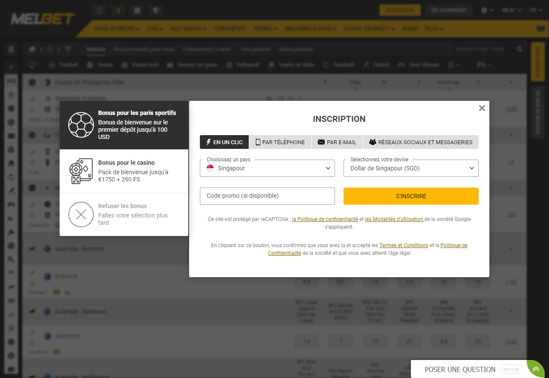Click the shield icon in header
549x378 pixels.
[x=156, y=10]
